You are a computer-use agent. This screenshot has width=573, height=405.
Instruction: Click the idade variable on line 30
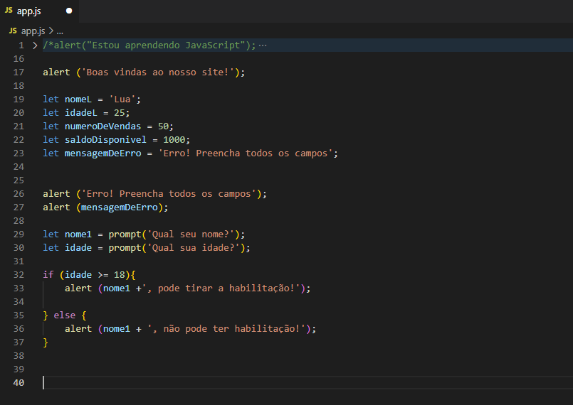[x=78, y=248]
